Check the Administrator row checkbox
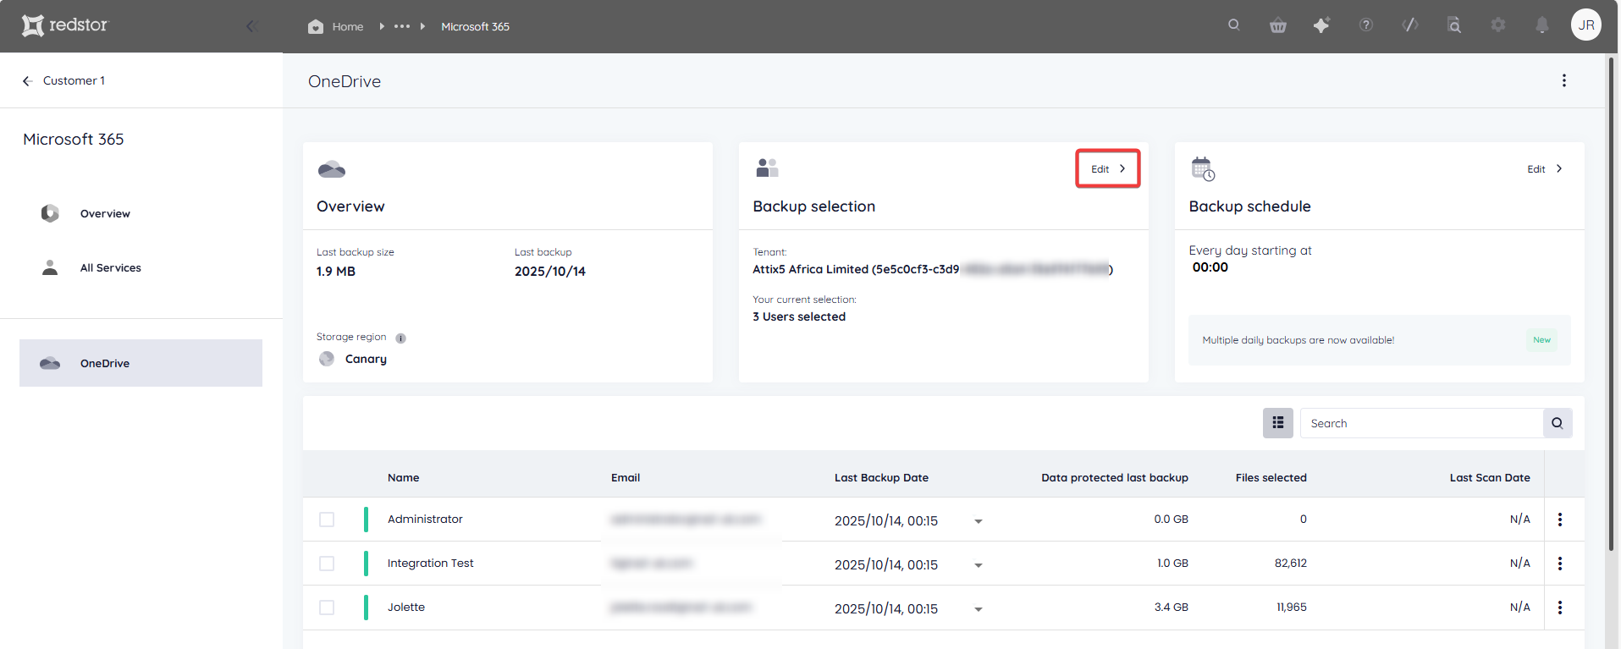The image size is (1621, 649). tap(327, 520)
